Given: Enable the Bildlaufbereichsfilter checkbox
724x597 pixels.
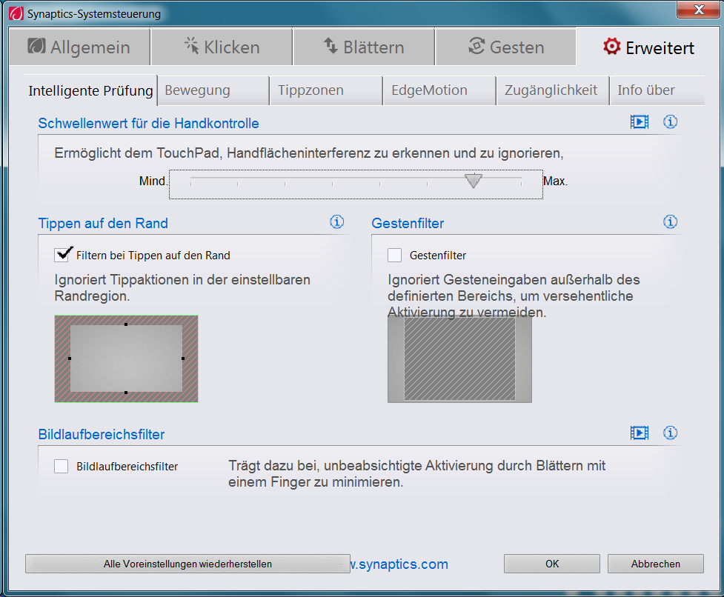Looking at the screenshot, I should [x=61, y=466].
